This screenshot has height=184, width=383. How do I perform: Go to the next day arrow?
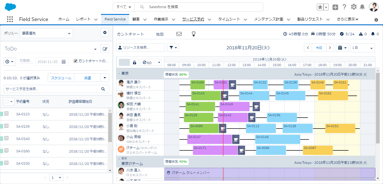click(x=330, y=48)
